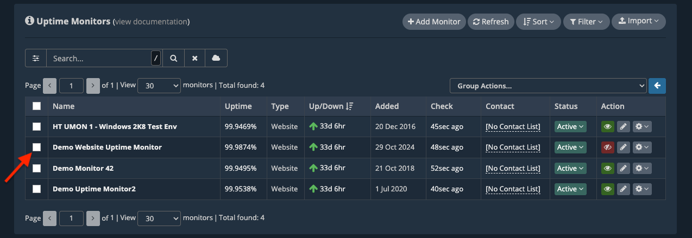Select checkbox for Demo Uptime Monitor2
The width and height of the screenshot is (692, 238).
[x=36, y=189]
